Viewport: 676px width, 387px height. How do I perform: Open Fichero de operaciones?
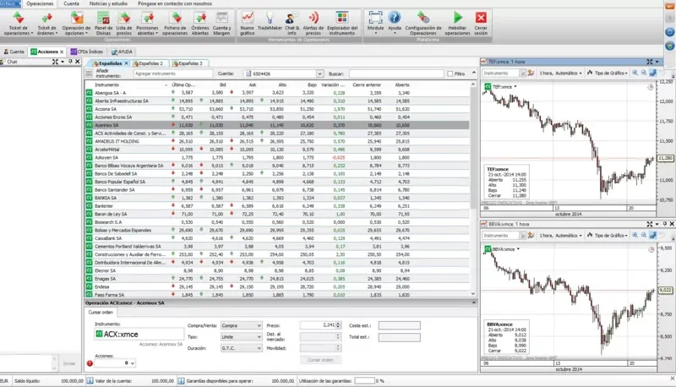coord(175,24)
